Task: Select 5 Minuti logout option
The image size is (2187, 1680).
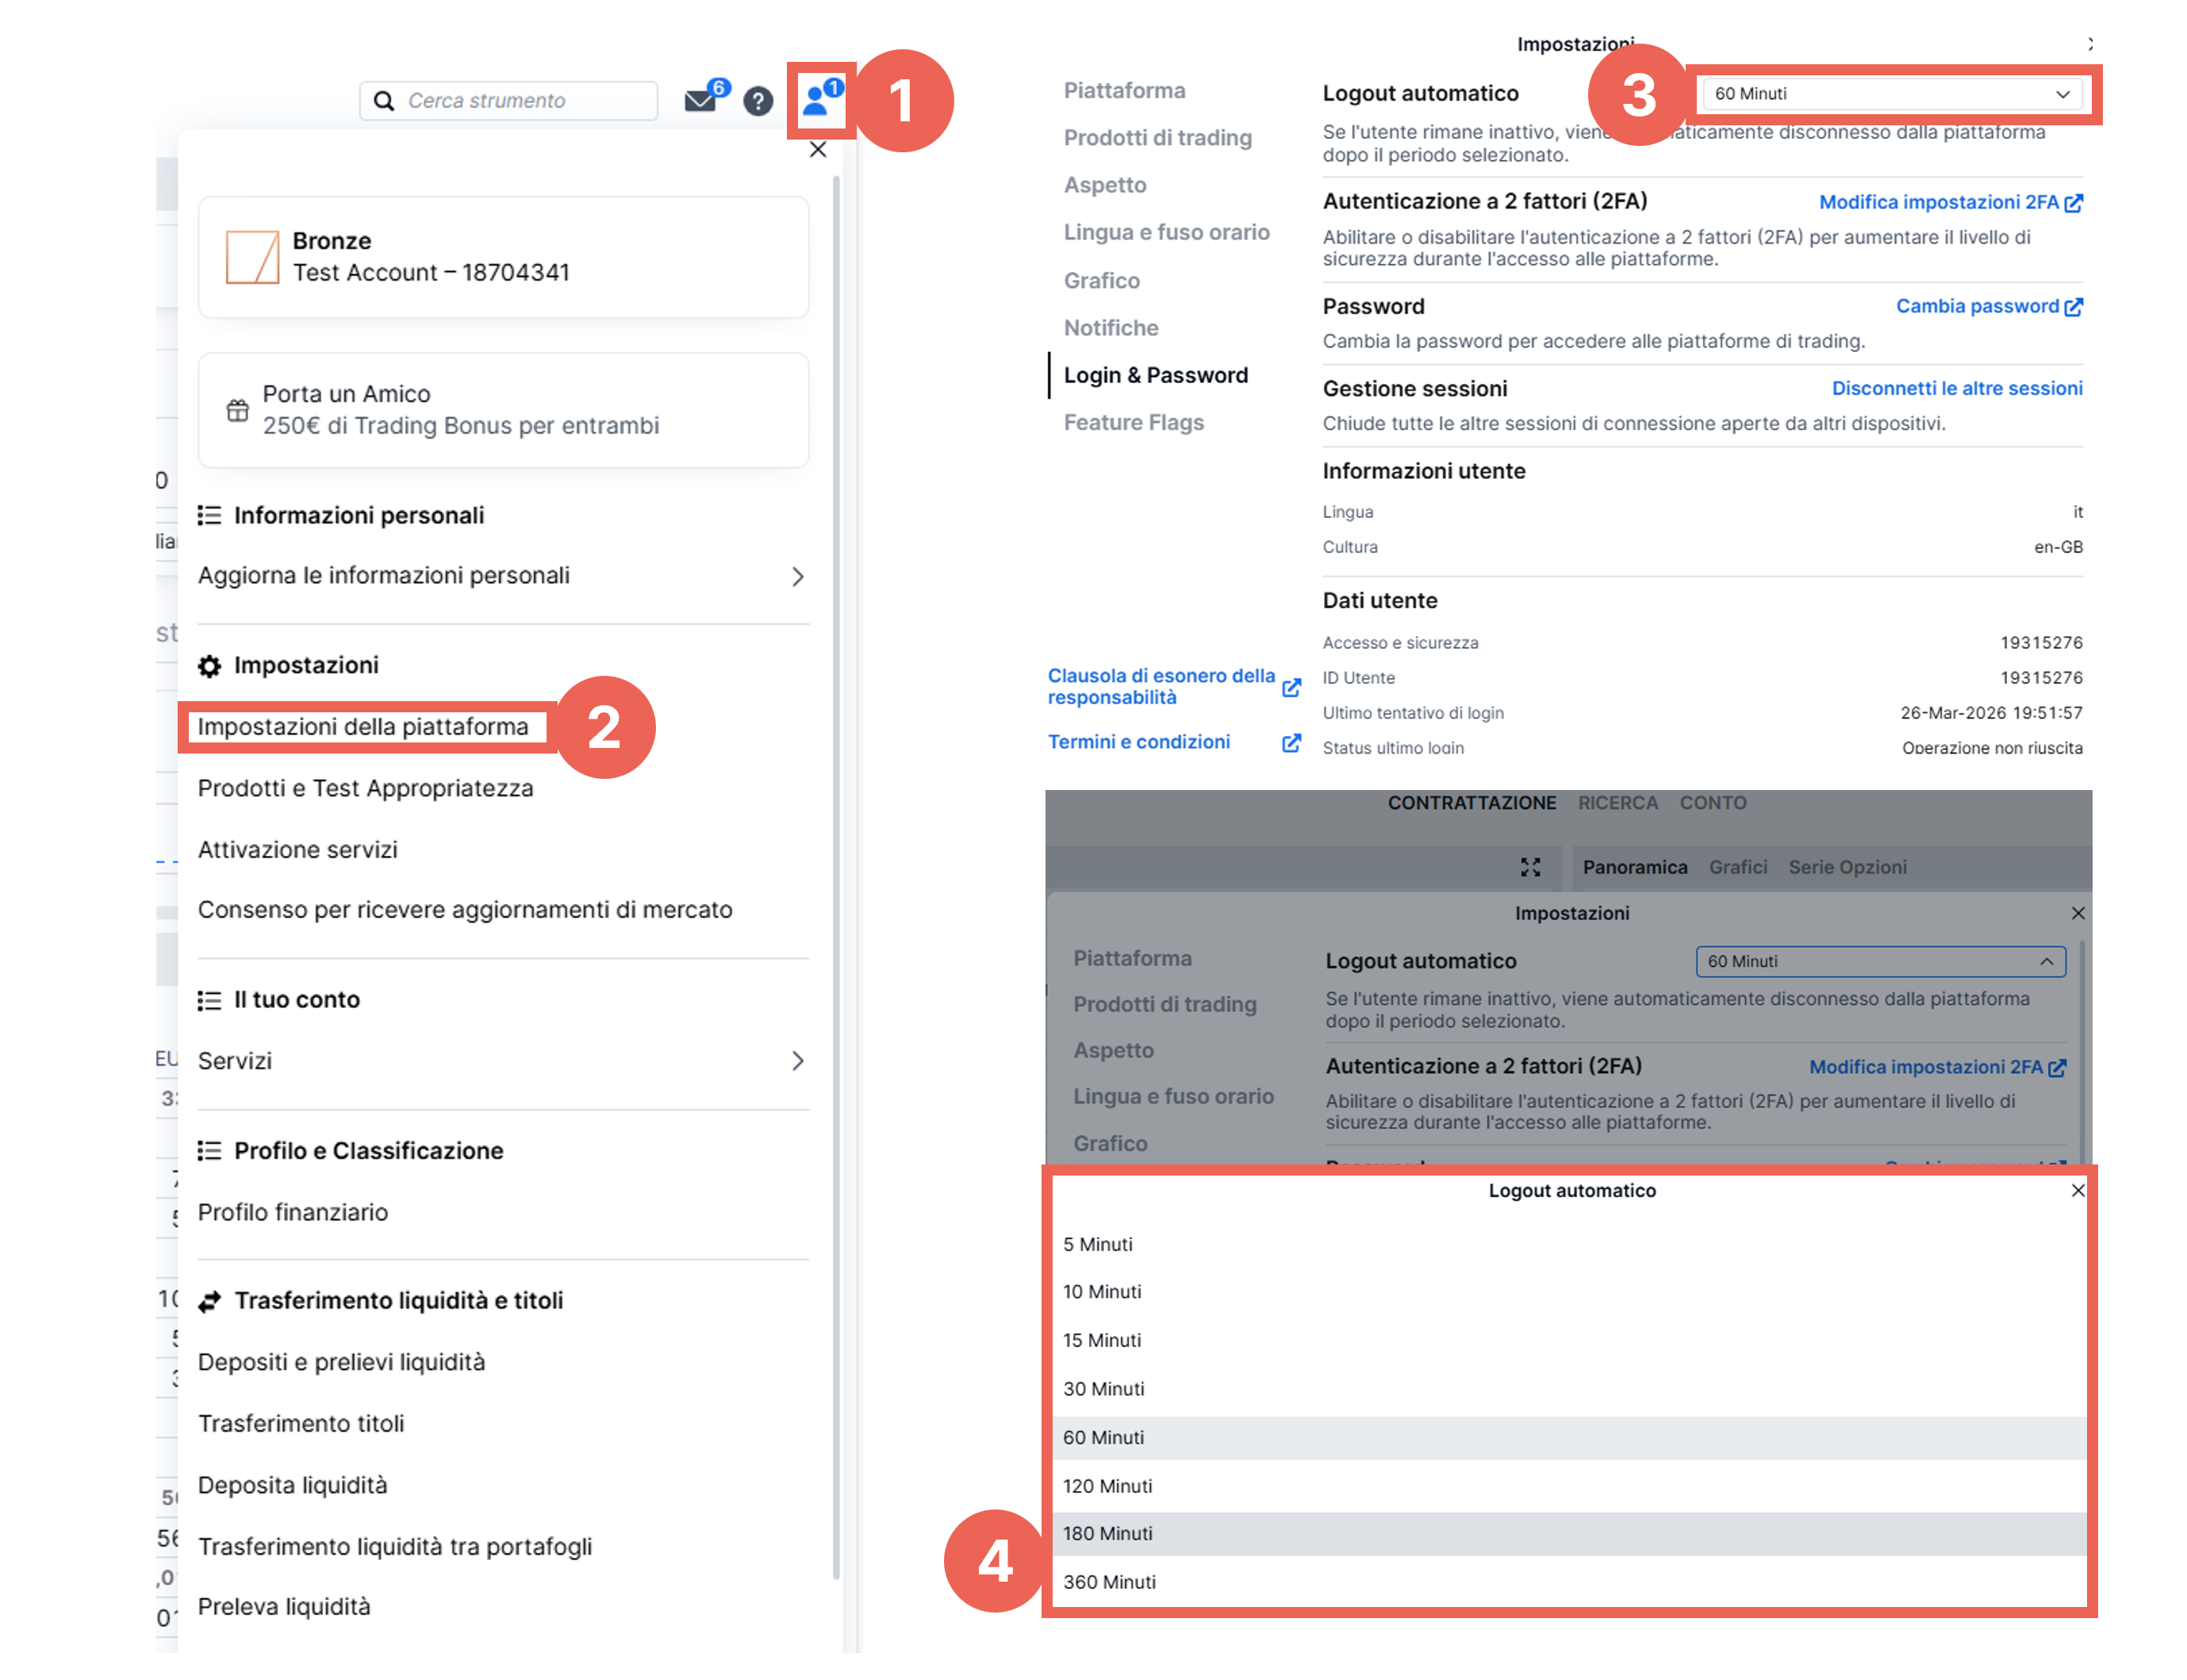Action: pyautogui.click(x=1568, y=1244)
